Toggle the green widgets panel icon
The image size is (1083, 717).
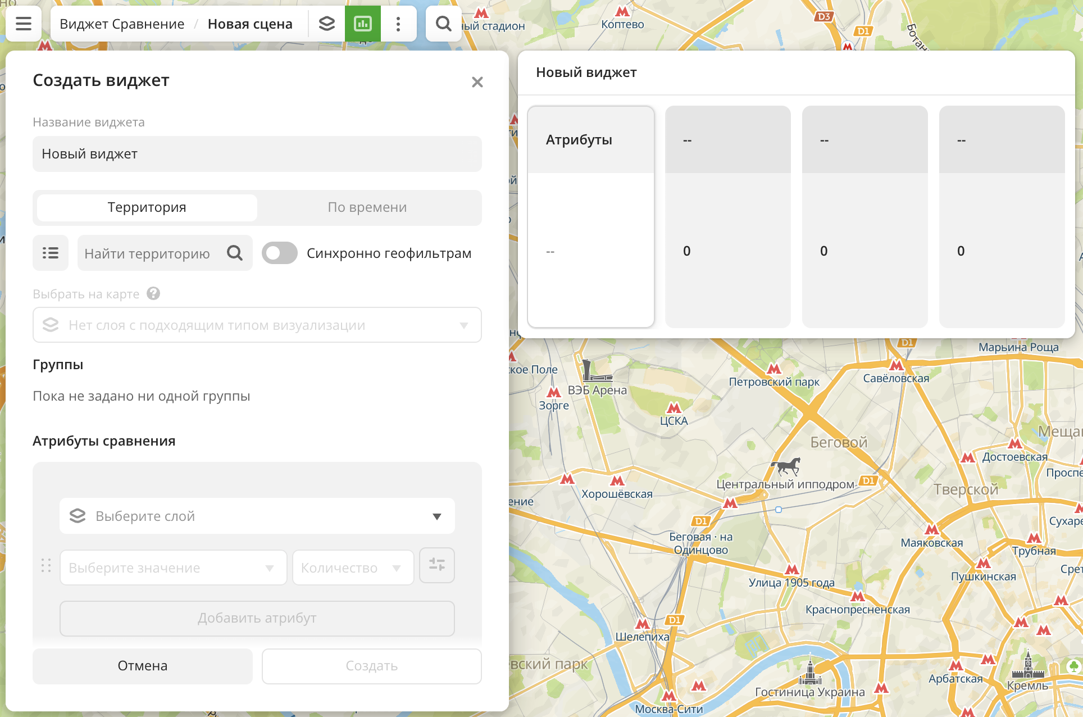(x=363, y=24)
